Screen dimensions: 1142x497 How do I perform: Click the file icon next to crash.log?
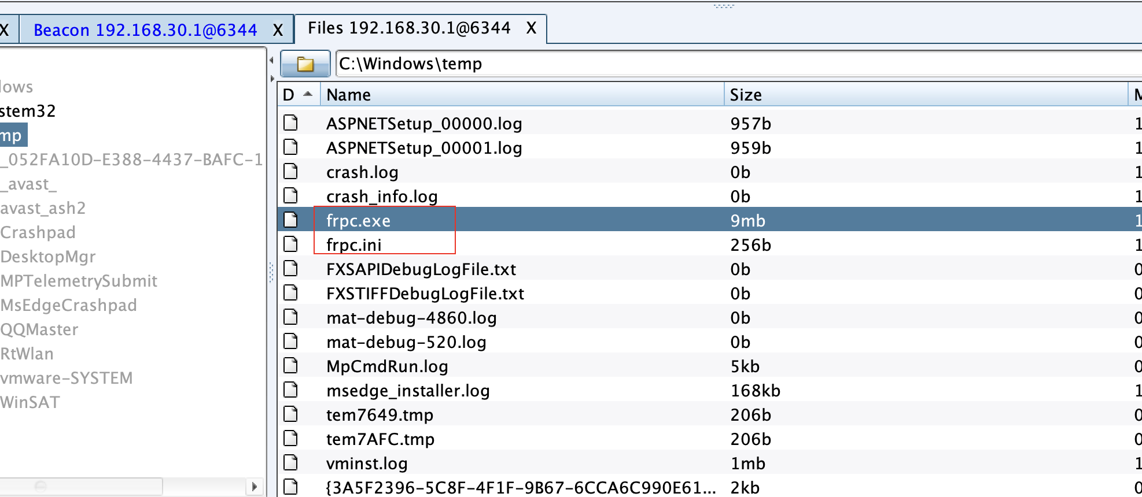(x=290, y=172)
